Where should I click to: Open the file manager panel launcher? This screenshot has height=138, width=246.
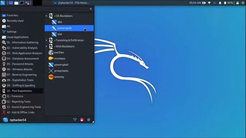click(x=16, y=3)
